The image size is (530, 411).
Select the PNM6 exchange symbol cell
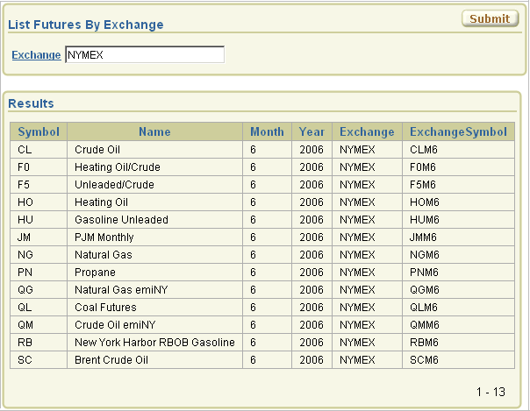(x=458, y=273)
